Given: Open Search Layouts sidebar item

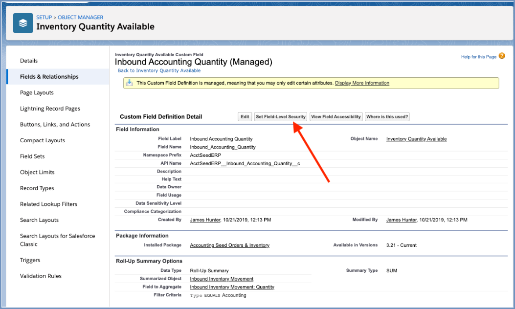Looking at the screenshot, I should [39, 220].
